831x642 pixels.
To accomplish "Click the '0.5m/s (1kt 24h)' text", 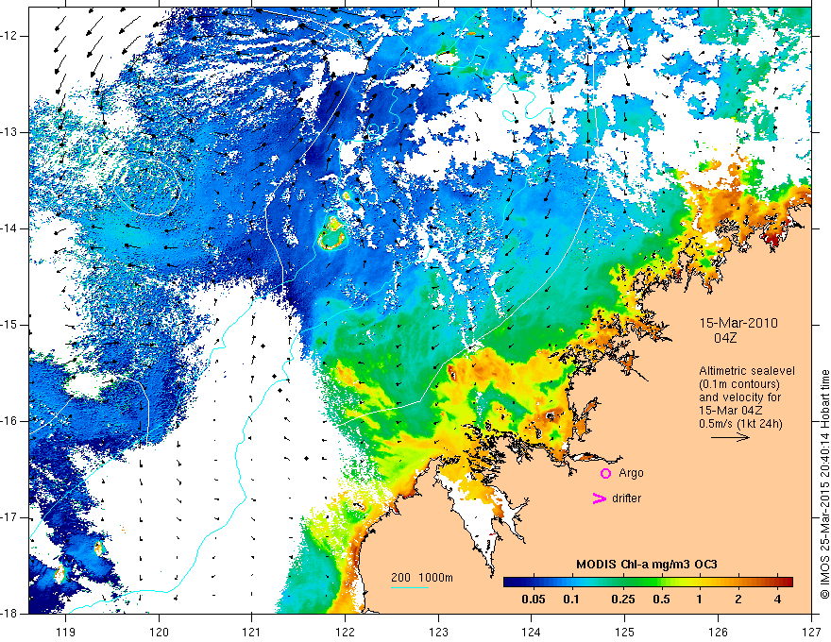I will [740, 423].
